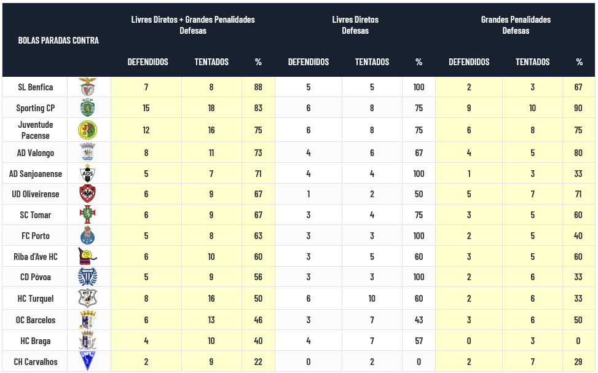
Task: Click the SC Tomar club crest
Action: pos(87,215)
